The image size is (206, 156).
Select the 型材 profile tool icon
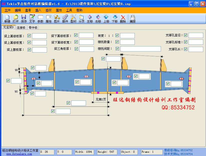(x=73, y=19)
